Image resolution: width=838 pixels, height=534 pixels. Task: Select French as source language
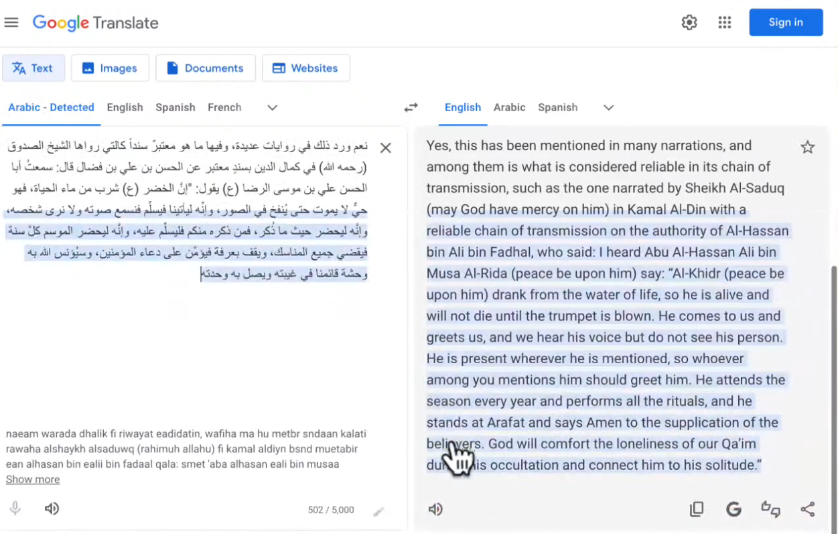pyautogui.click(x=224, y=107)
